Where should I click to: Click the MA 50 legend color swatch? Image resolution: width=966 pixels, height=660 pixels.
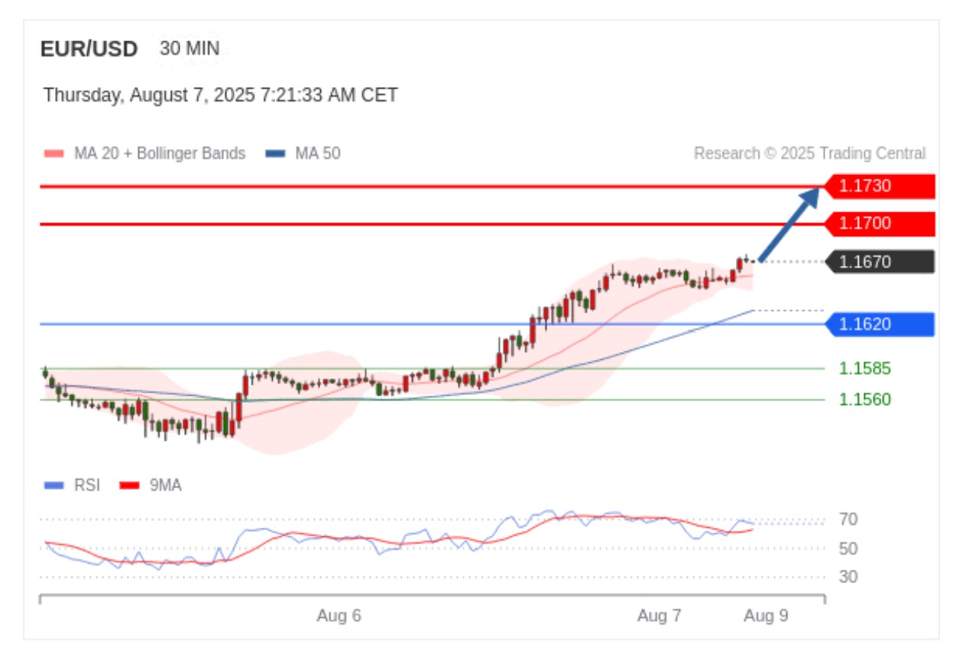point(275,154)
